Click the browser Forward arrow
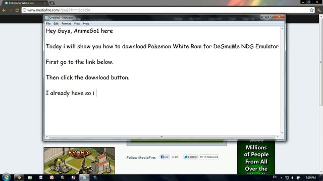 point(11,10)
